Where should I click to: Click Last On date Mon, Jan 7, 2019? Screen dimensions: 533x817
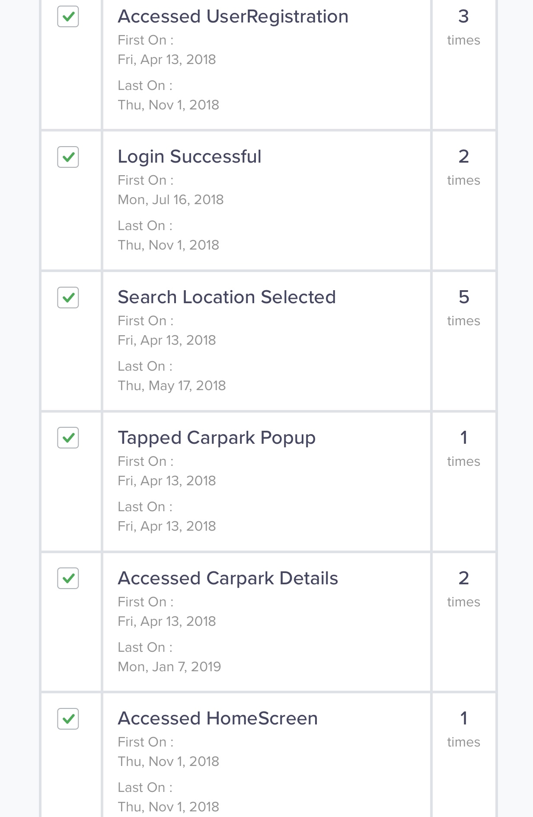169,666
